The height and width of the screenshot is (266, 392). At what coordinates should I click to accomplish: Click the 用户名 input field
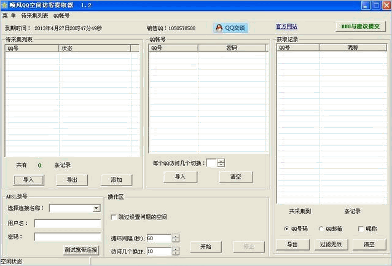68,224
